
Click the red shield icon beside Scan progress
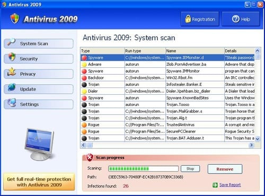pos(90,157)
